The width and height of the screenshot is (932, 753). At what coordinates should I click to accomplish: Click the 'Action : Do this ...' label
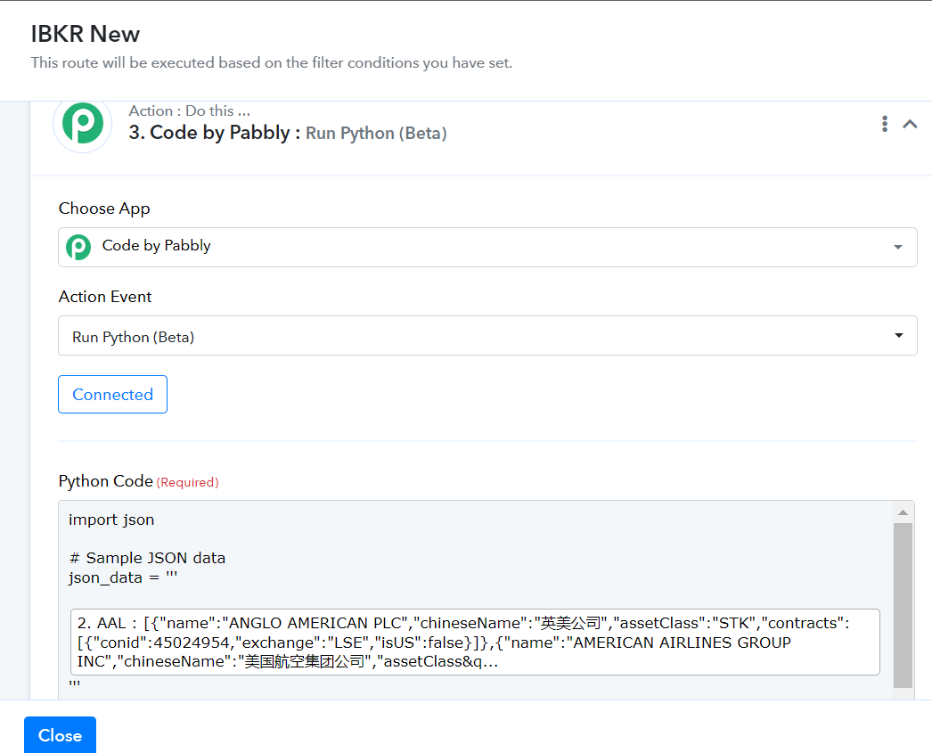pyautogui.click(x=190, y=110)
